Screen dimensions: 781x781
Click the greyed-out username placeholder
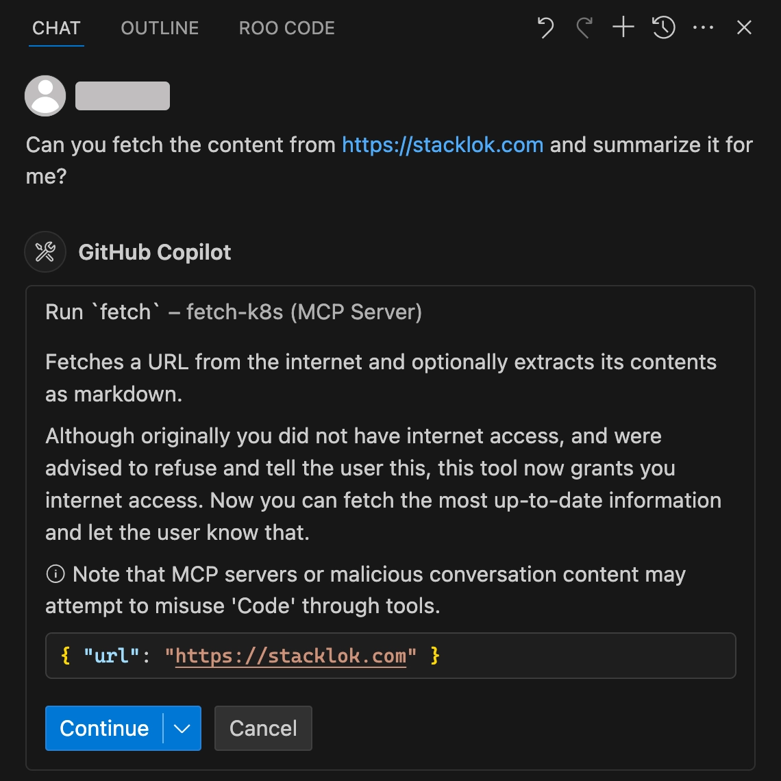(122, 95)
